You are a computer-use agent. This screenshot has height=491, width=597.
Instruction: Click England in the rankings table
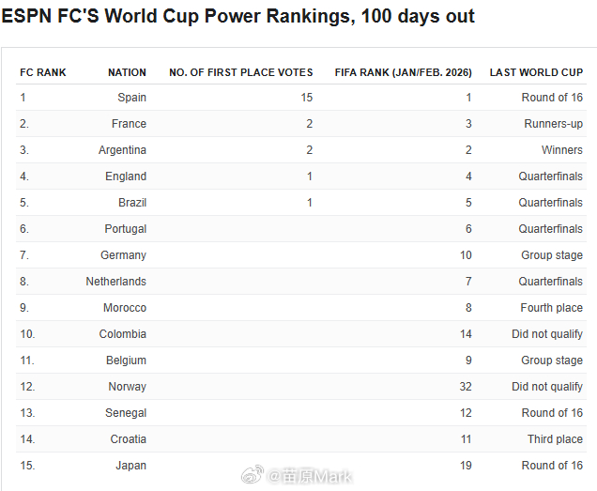tap(126, 176)
